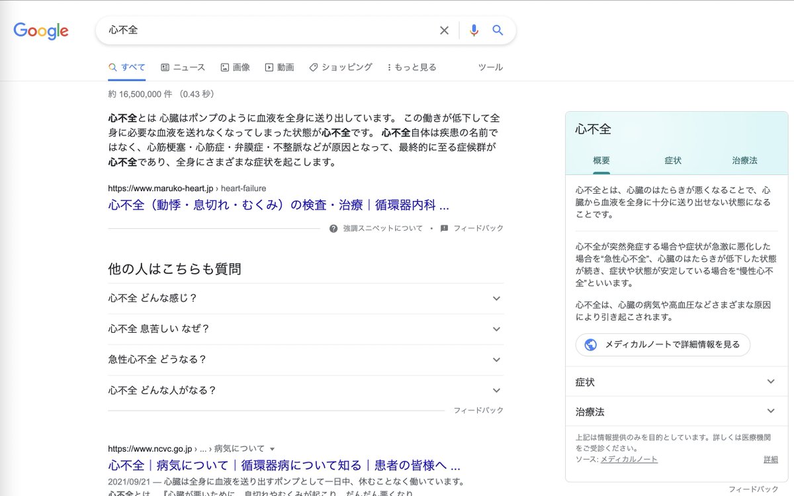The width and height of the screenshot is (794, 496).
Task: Click the search magnifier icon
Action: (x=498, y=30)
